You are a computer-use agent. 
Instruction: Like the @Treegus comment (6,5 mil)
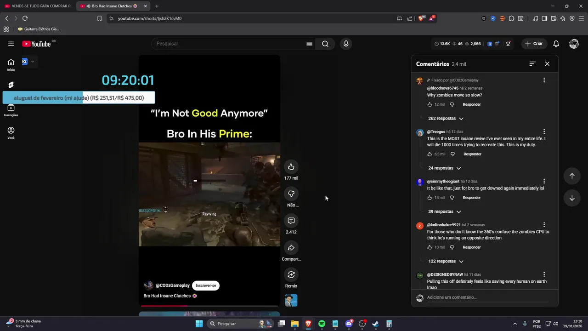[430, 154]
